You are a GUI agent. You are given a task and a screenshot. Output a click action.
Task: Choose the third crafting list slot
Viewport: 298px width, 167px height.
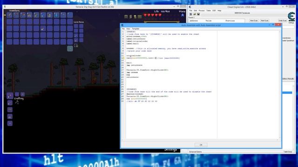coord(10,109)
